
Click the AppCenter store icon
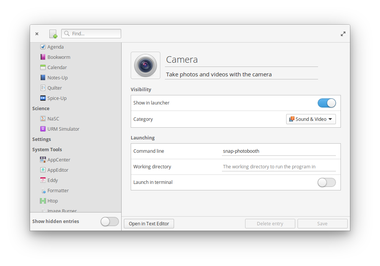43,159
